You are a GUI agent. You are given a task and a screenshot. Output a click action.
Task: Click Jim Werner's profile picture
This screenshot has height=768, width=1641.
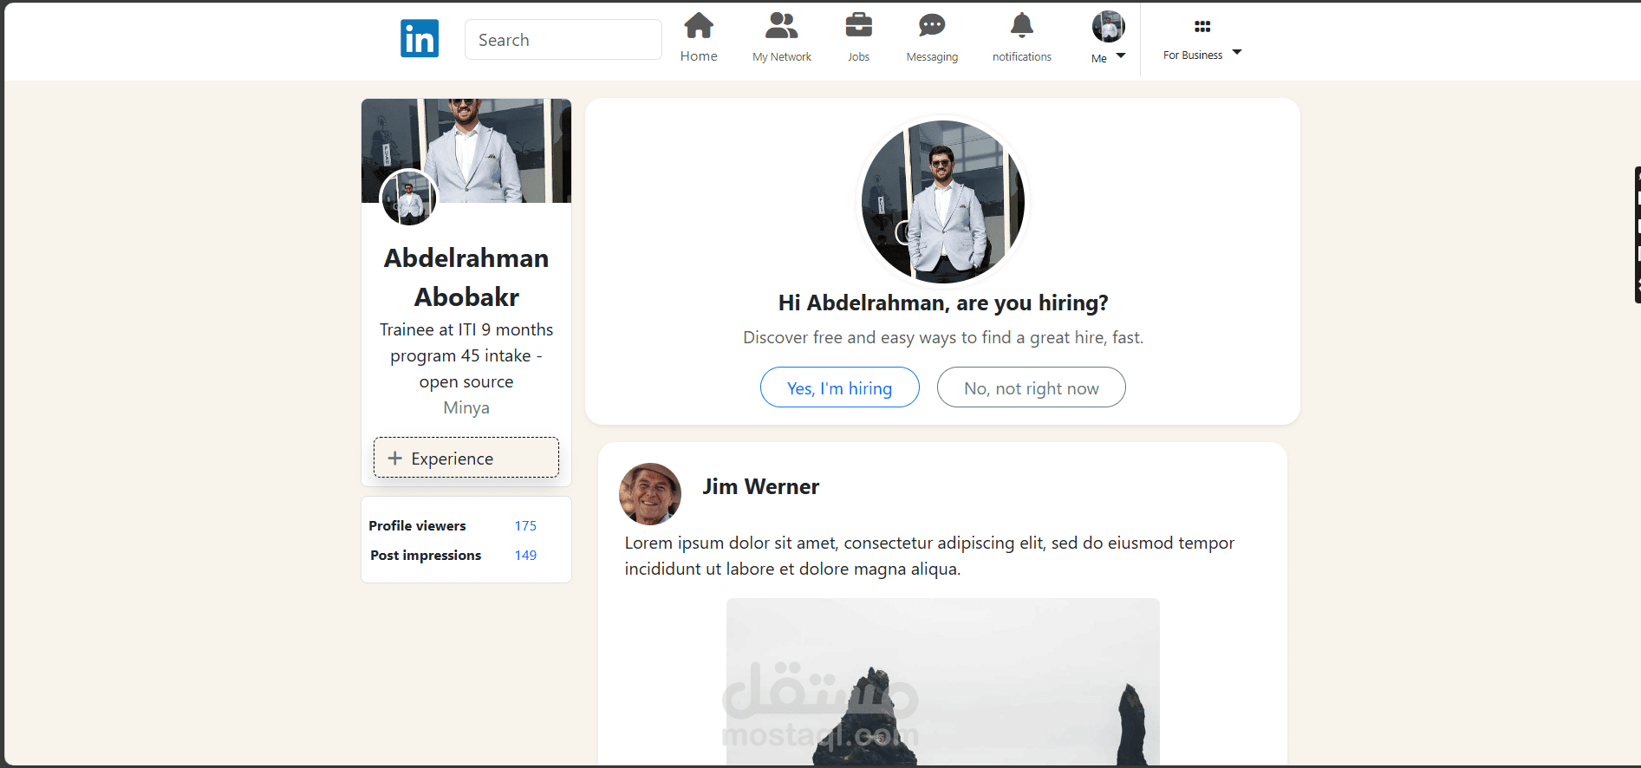click(650, 494)
